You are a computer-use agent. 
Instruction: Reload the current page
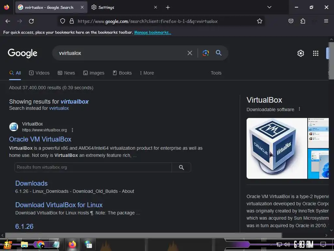(x=31, y=21)
